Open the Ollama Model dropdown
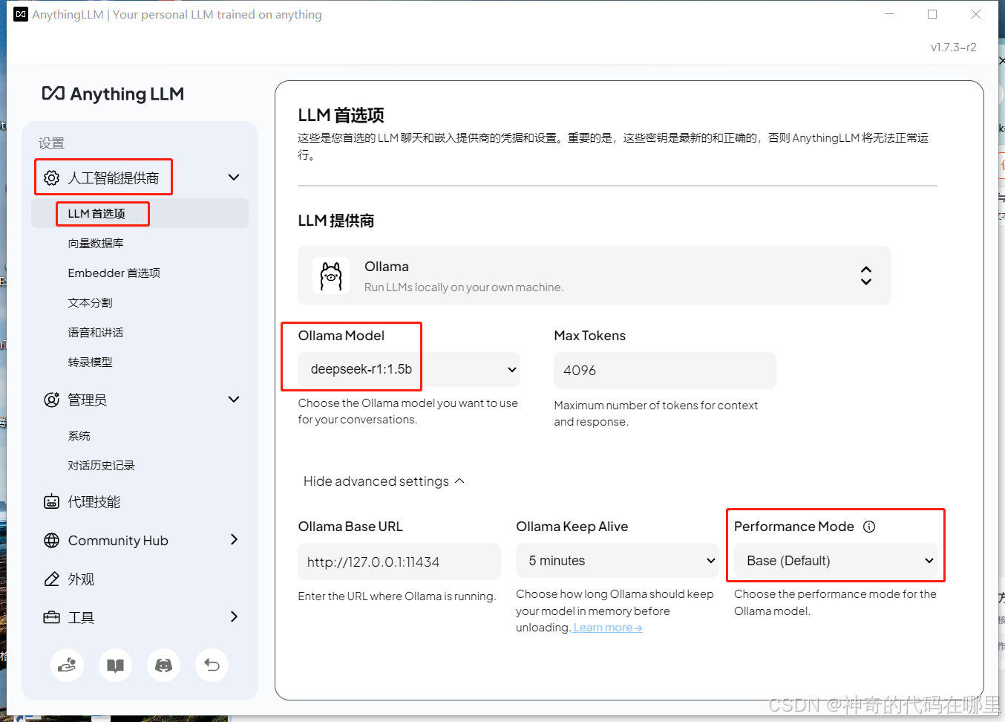Viewport: 1005px width, 722px height. 408,369
